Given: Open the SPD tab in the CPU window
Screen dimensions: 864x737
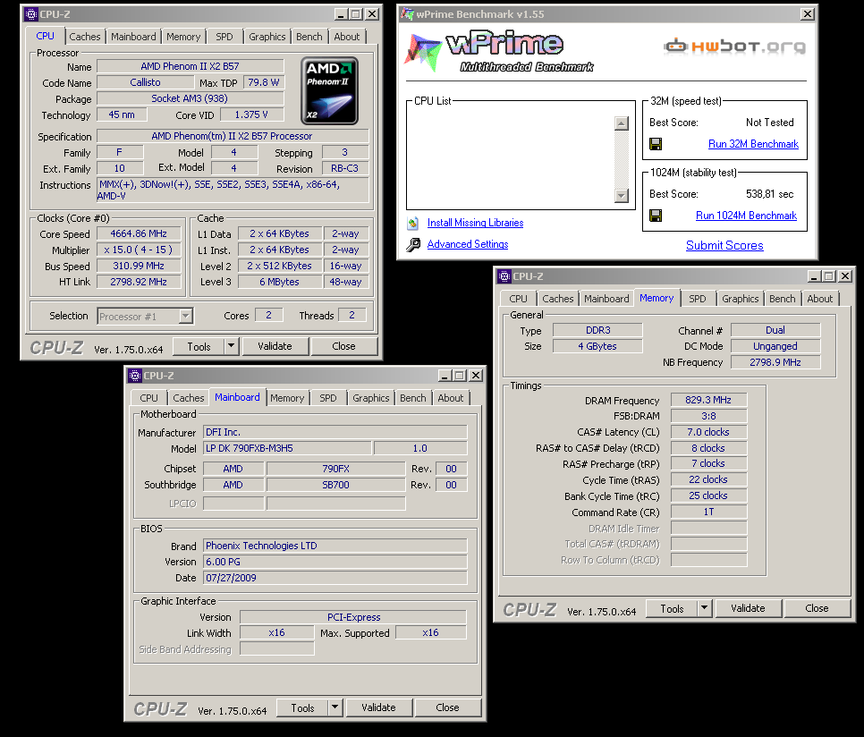Looking at the screenshot, I should tap(224, 37).
